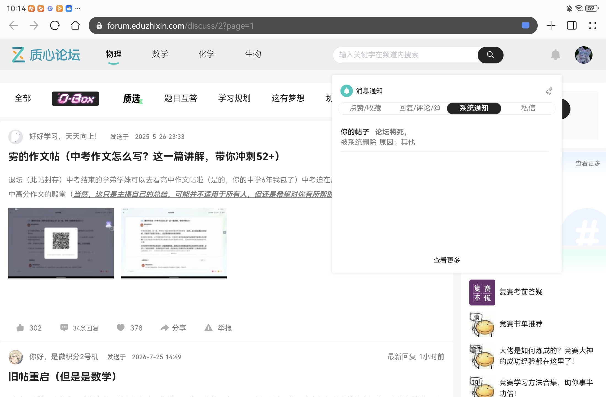
Task: Switch to 生物 channel
Action: (x=253, y=54)
